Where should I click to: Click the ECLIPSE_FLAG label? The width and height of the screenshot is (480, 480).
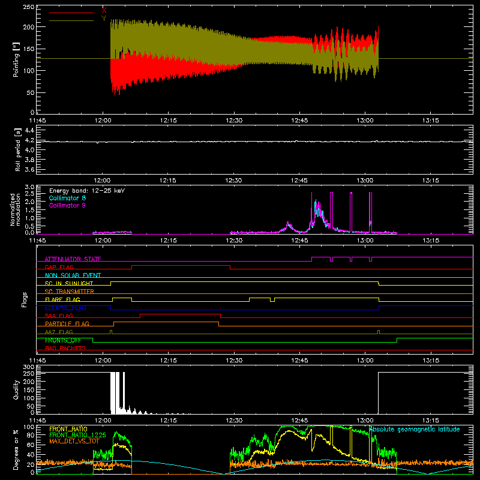[65, 308]
